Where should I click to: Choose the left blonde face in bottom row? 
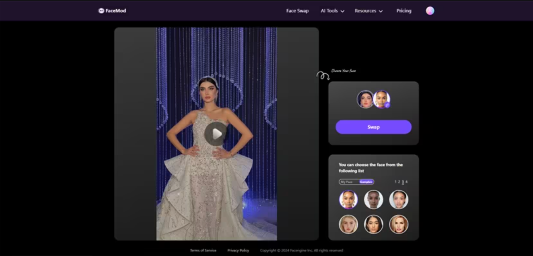pyautogui.click(x=348, y=224)
